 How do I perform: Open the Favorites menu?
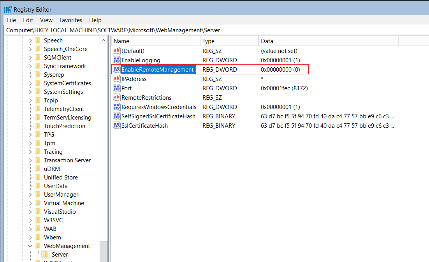pyautogui.click(x=71, y=20)
